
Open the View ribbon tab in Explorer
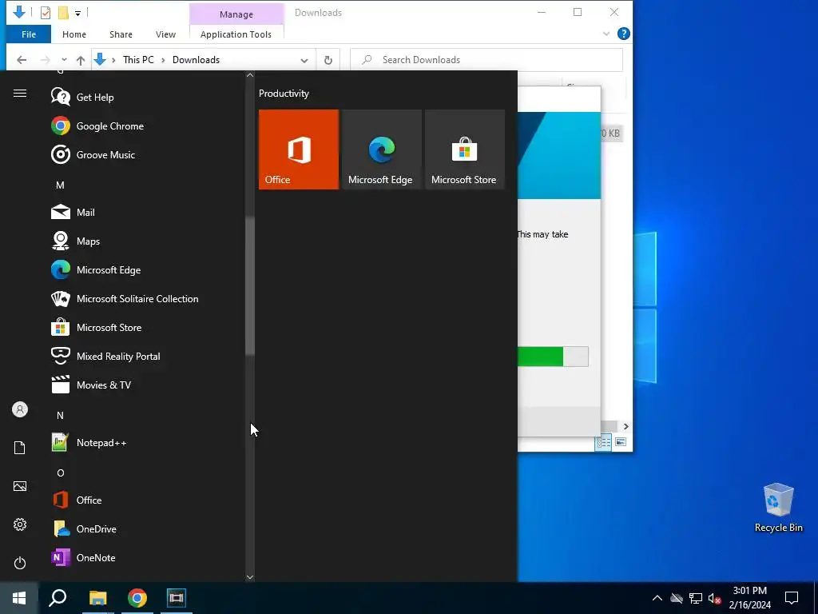coord(165,34)
